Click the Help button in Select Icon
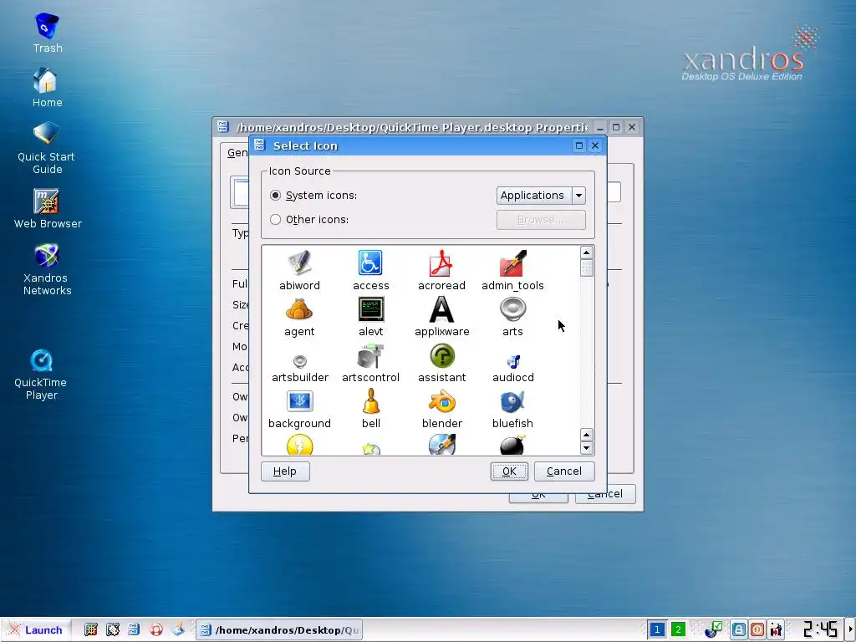Viewport: 856px width, 642px height. [x=285, y=471]
